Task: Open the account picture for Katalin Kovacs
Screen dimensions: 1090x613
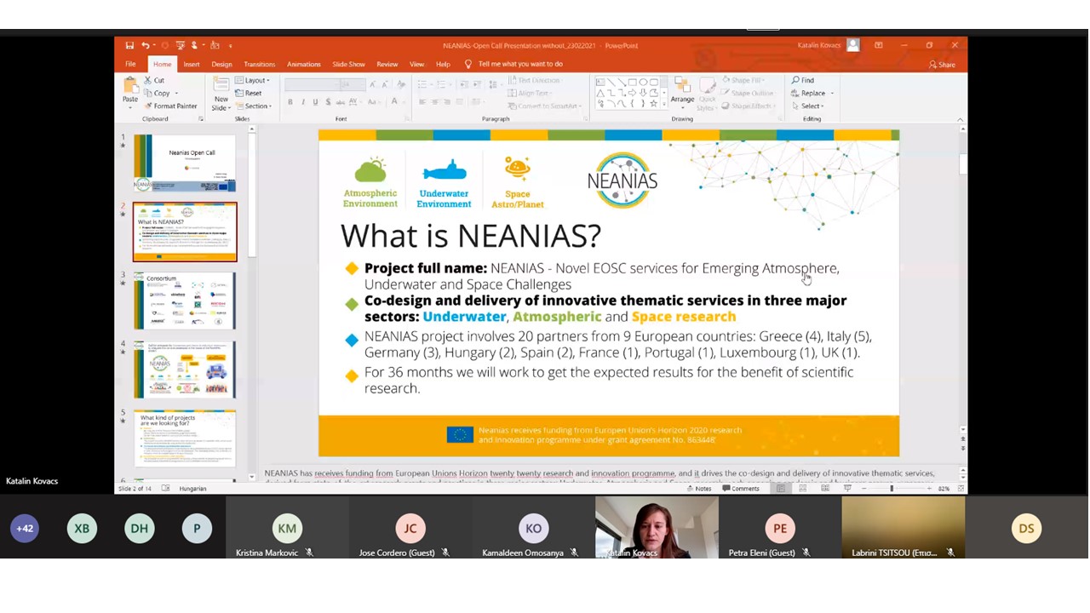Action: pos(853,45)
